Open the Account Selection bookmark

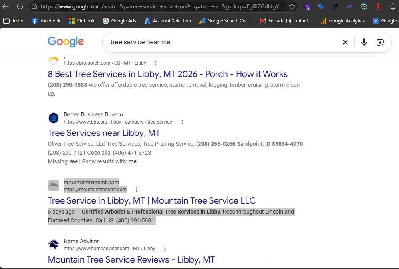[x=168, y=21]
